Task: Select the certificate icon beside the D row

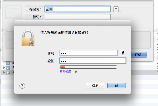Action: (8, 63)
